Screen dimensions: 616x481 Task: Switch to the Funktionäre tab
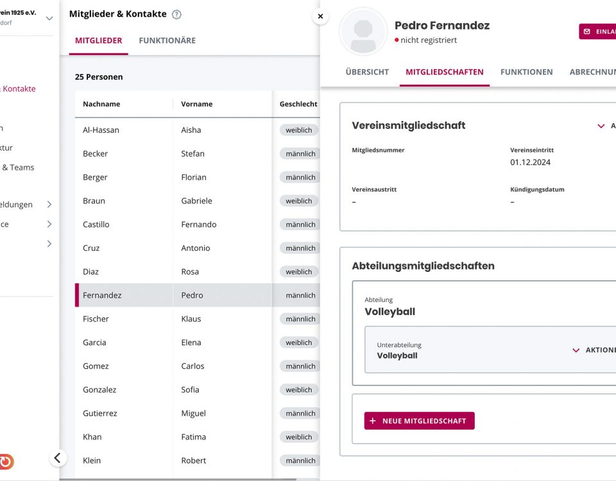167,40
